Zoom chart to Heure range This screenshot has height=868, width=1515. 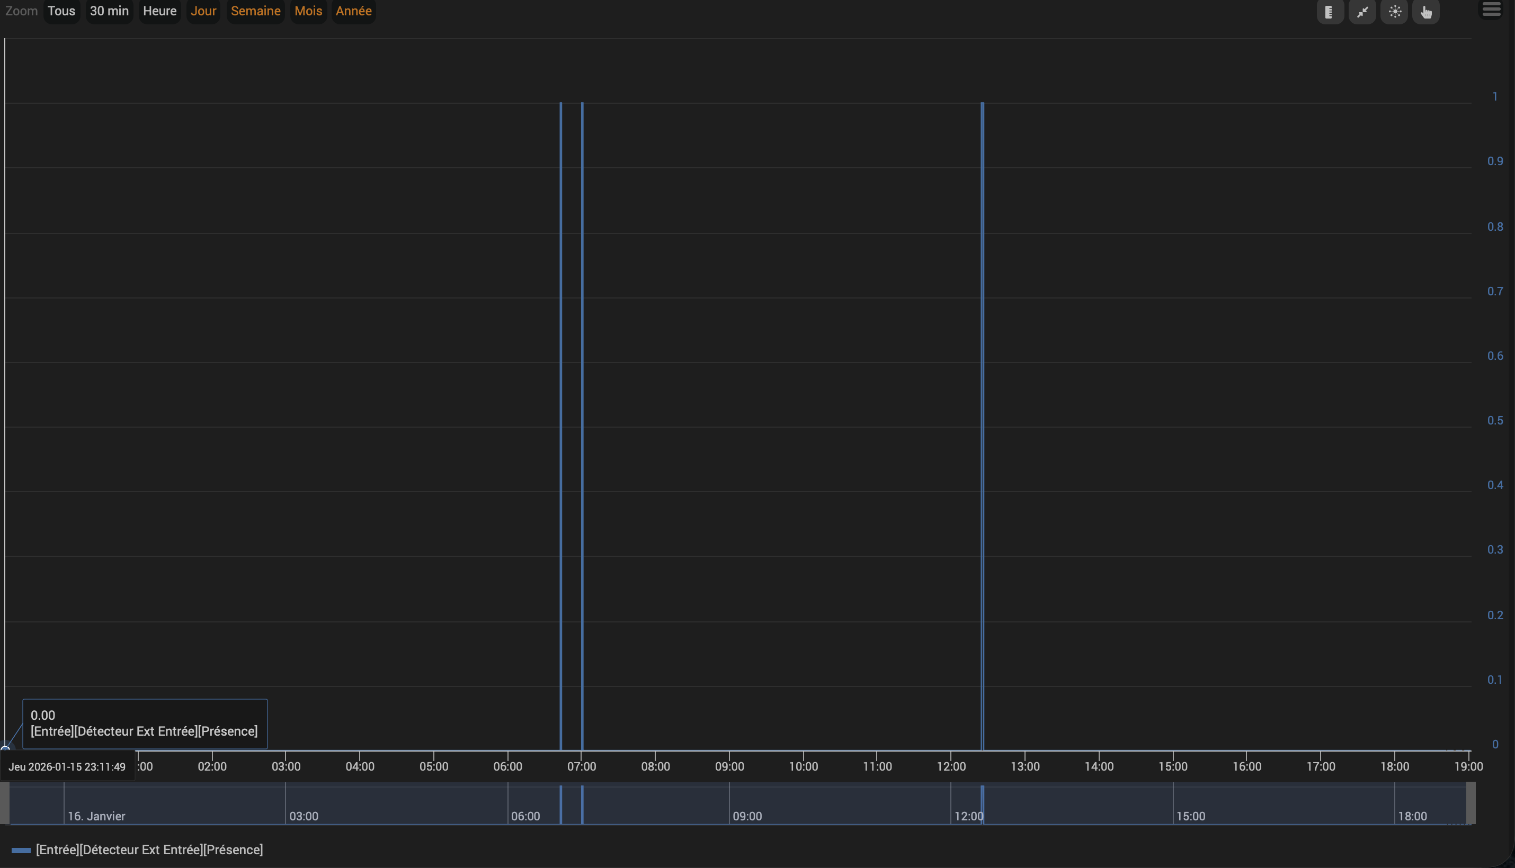click(x=159, y=11)
